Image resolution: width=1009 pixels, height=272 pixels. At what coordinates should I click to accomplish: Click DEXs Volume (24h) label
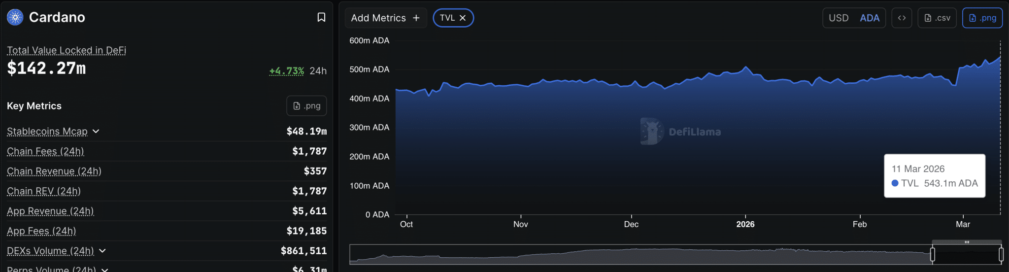pos(50,251)
